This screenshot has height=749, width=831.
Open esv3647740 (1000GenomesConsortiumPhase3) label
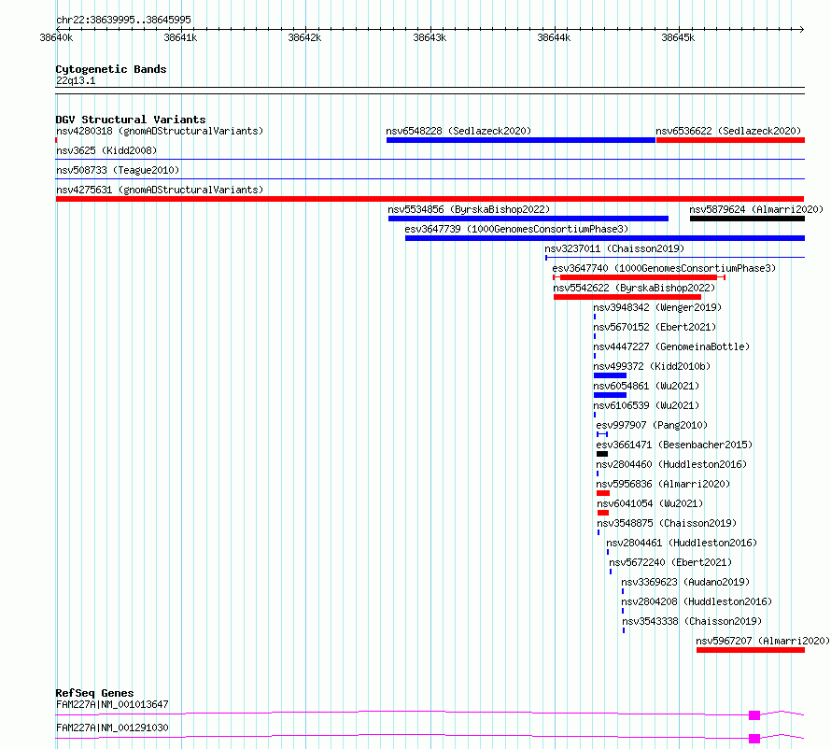(664, 268)
